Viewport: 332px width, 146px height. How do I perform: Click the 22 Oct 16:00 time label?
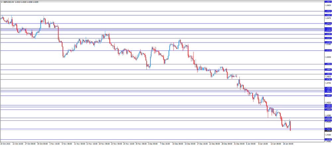(x=17, y=144)
